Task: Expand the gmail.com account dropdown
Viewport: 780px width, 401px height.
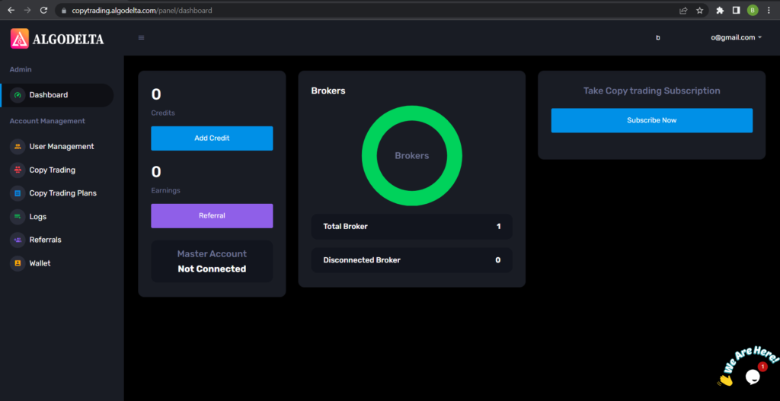Action: pos(737,37)
